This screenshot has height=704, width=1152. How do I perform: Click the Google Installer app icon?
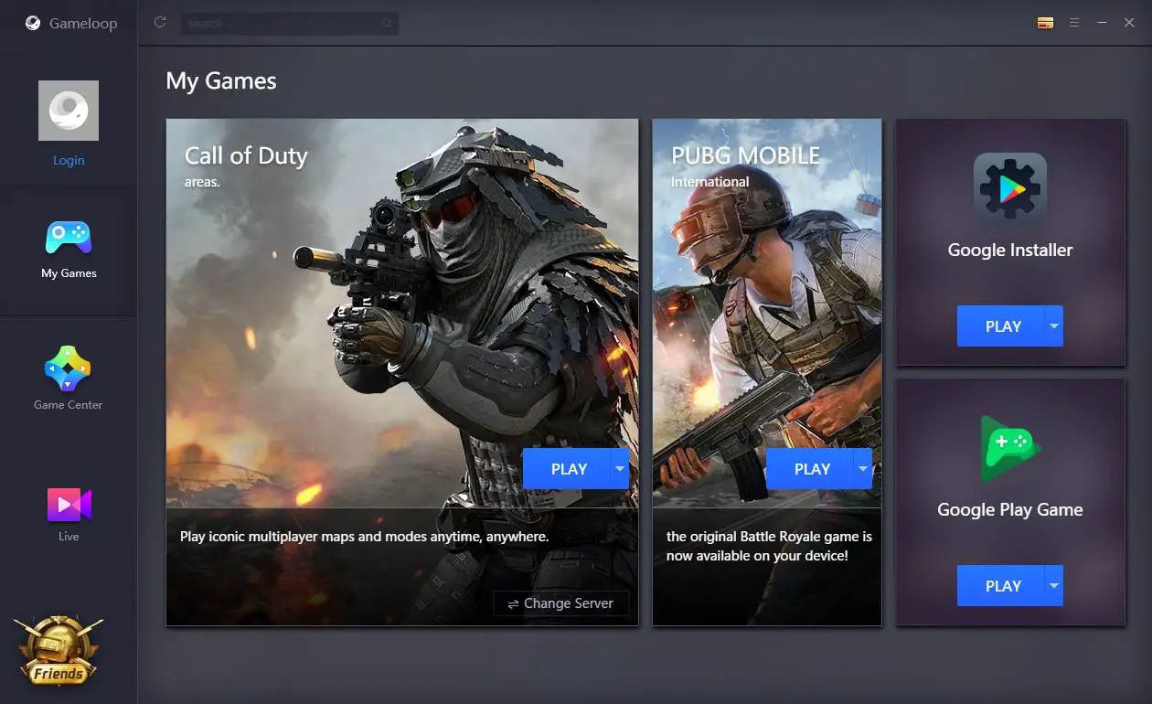point(1010,189)
